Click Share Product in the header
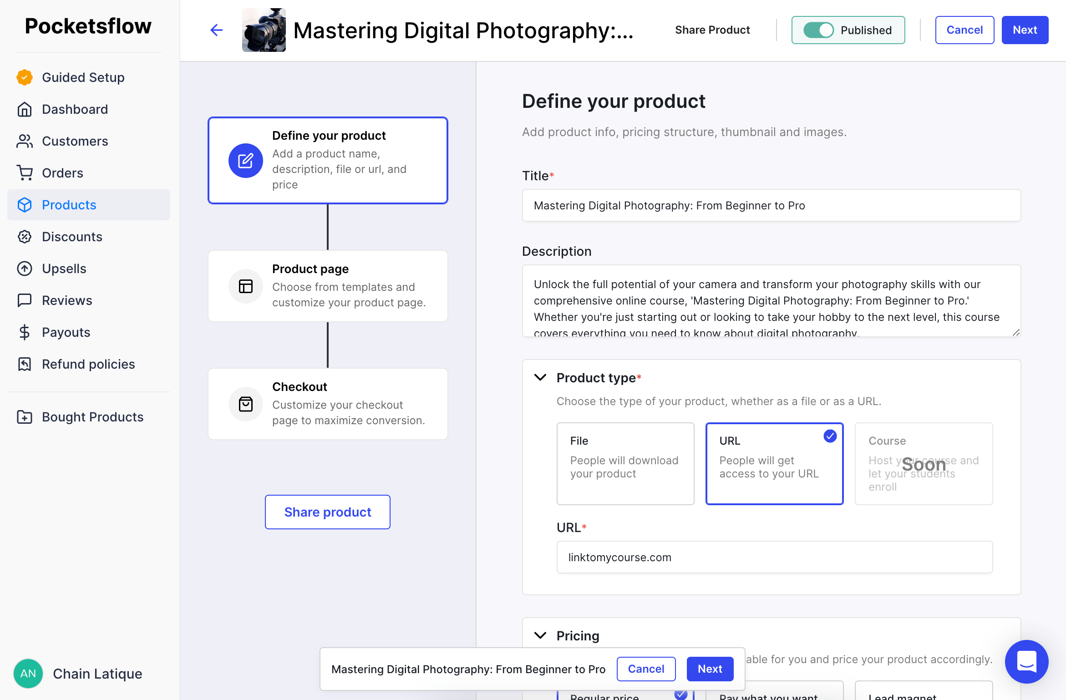This screenshot has height=700, width=1066. tap(712, 30)
